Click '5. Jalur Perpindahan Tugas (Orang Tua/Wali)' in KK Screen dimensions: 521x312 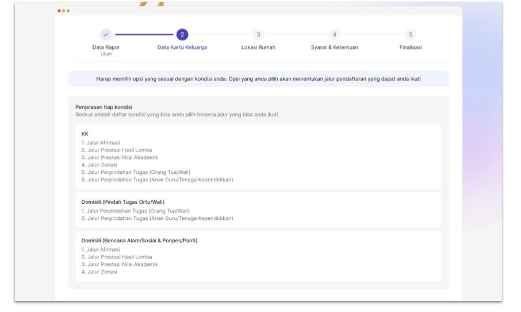[x=136, y=172]
